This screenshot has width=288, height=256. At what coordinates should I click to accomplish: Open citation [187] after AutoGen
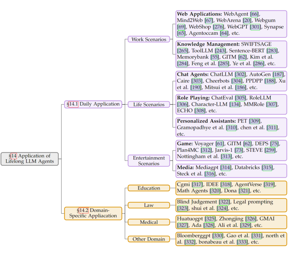point(278,74)
